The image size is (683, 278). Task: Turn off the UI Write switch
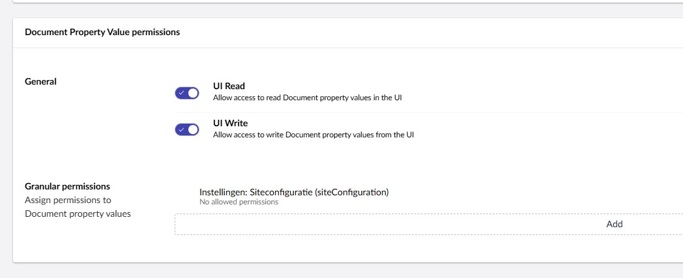(x=186, y=130)
